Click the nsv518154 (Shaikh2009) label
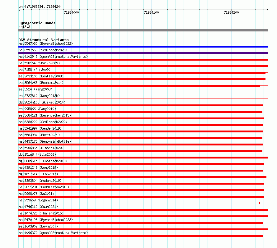The image size is (277, 248). (x=39, y=63)
